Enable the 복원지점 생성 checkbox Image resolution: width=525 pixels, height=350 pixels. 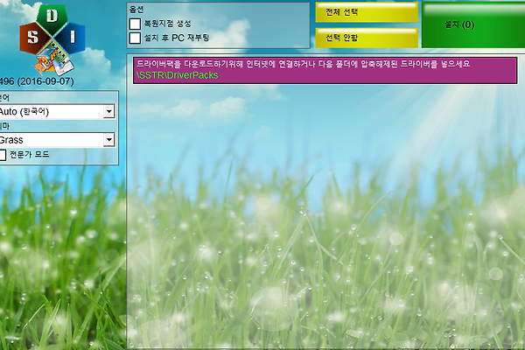click(x=135, y=23)
